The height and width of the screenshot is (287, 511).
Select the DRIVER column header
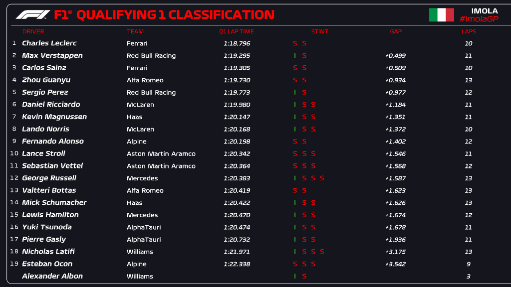33,31
